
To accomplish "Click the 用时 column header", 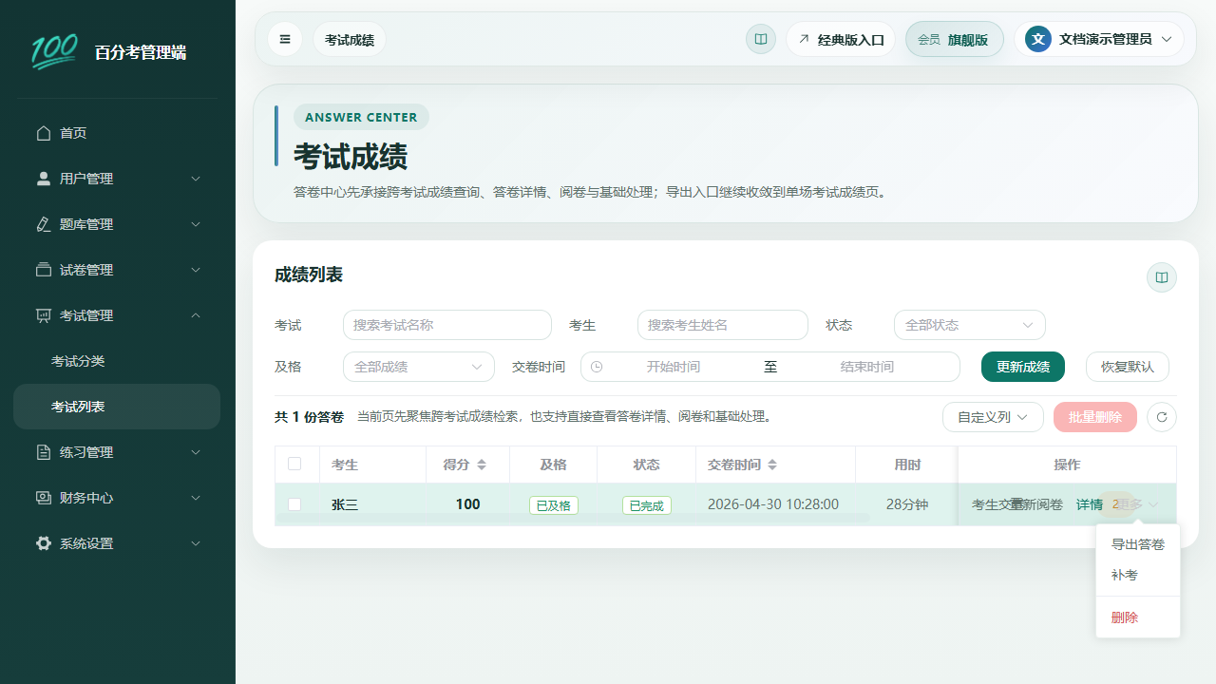I will pos(907,465).
